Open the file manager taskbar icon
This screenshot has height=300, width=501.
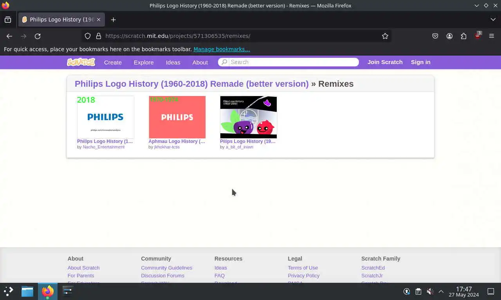coord(27,291)
